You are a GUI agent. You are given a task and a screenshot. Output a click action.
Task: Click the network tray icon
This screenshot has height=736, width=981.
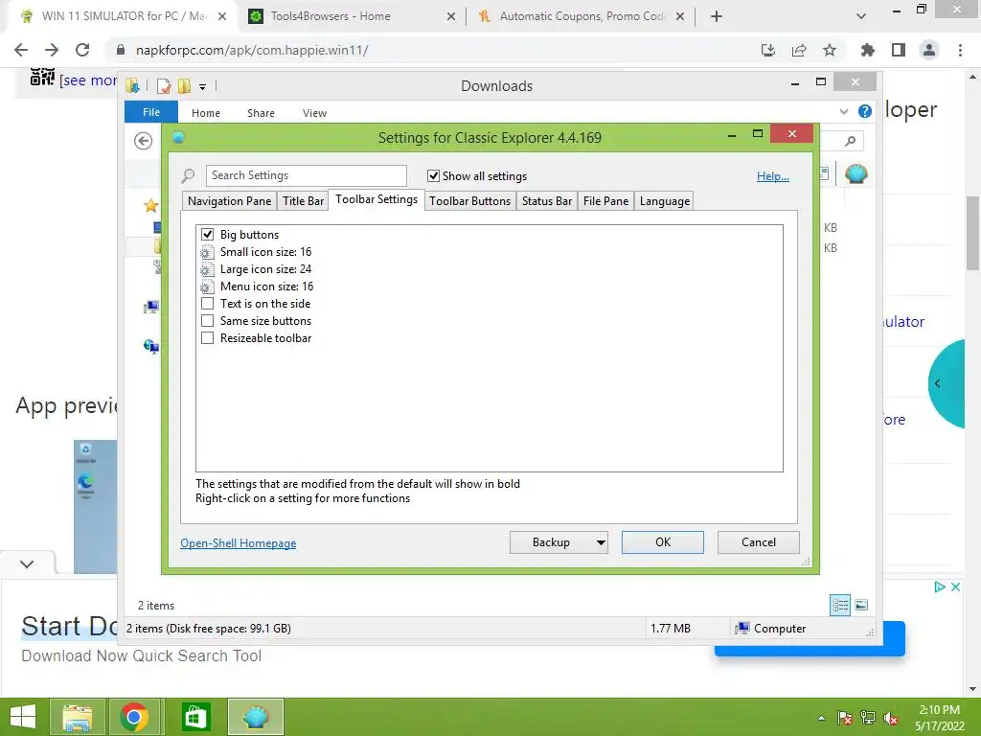click(868, 719)
